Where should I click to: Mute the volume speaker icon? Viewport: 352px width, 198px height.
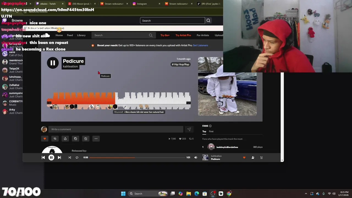coord(196,158)
